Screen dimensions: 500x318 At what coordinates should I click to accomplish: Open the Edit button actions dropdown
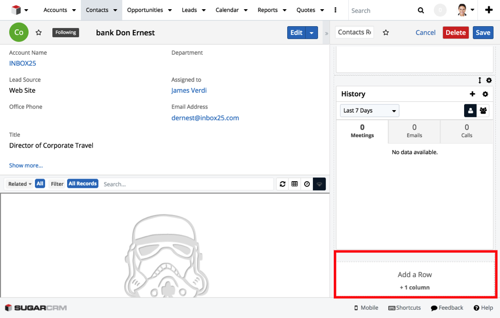click(x=312, y=33)
